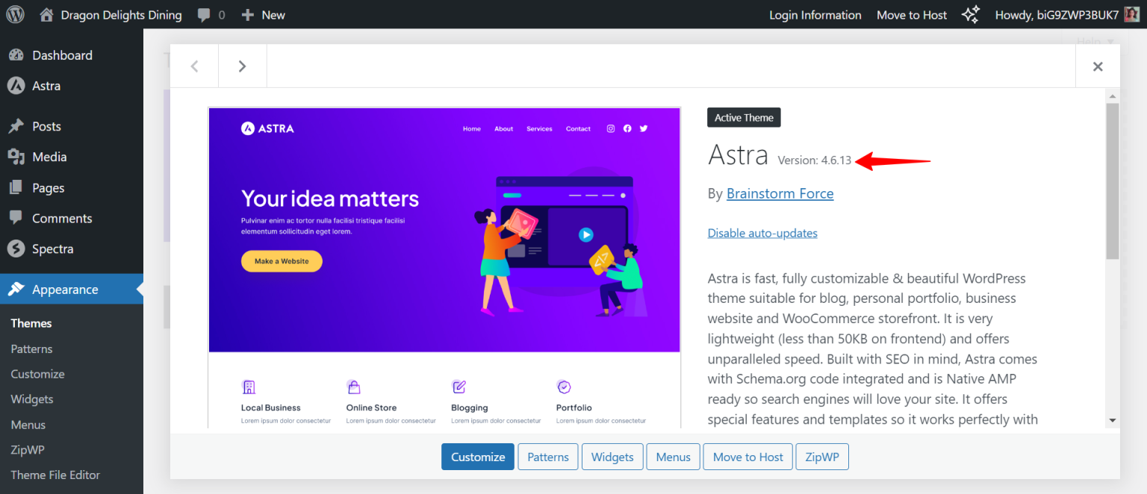Select the Posts pin icon
The height and width of the screenshot is (494, 1147).
16,126
